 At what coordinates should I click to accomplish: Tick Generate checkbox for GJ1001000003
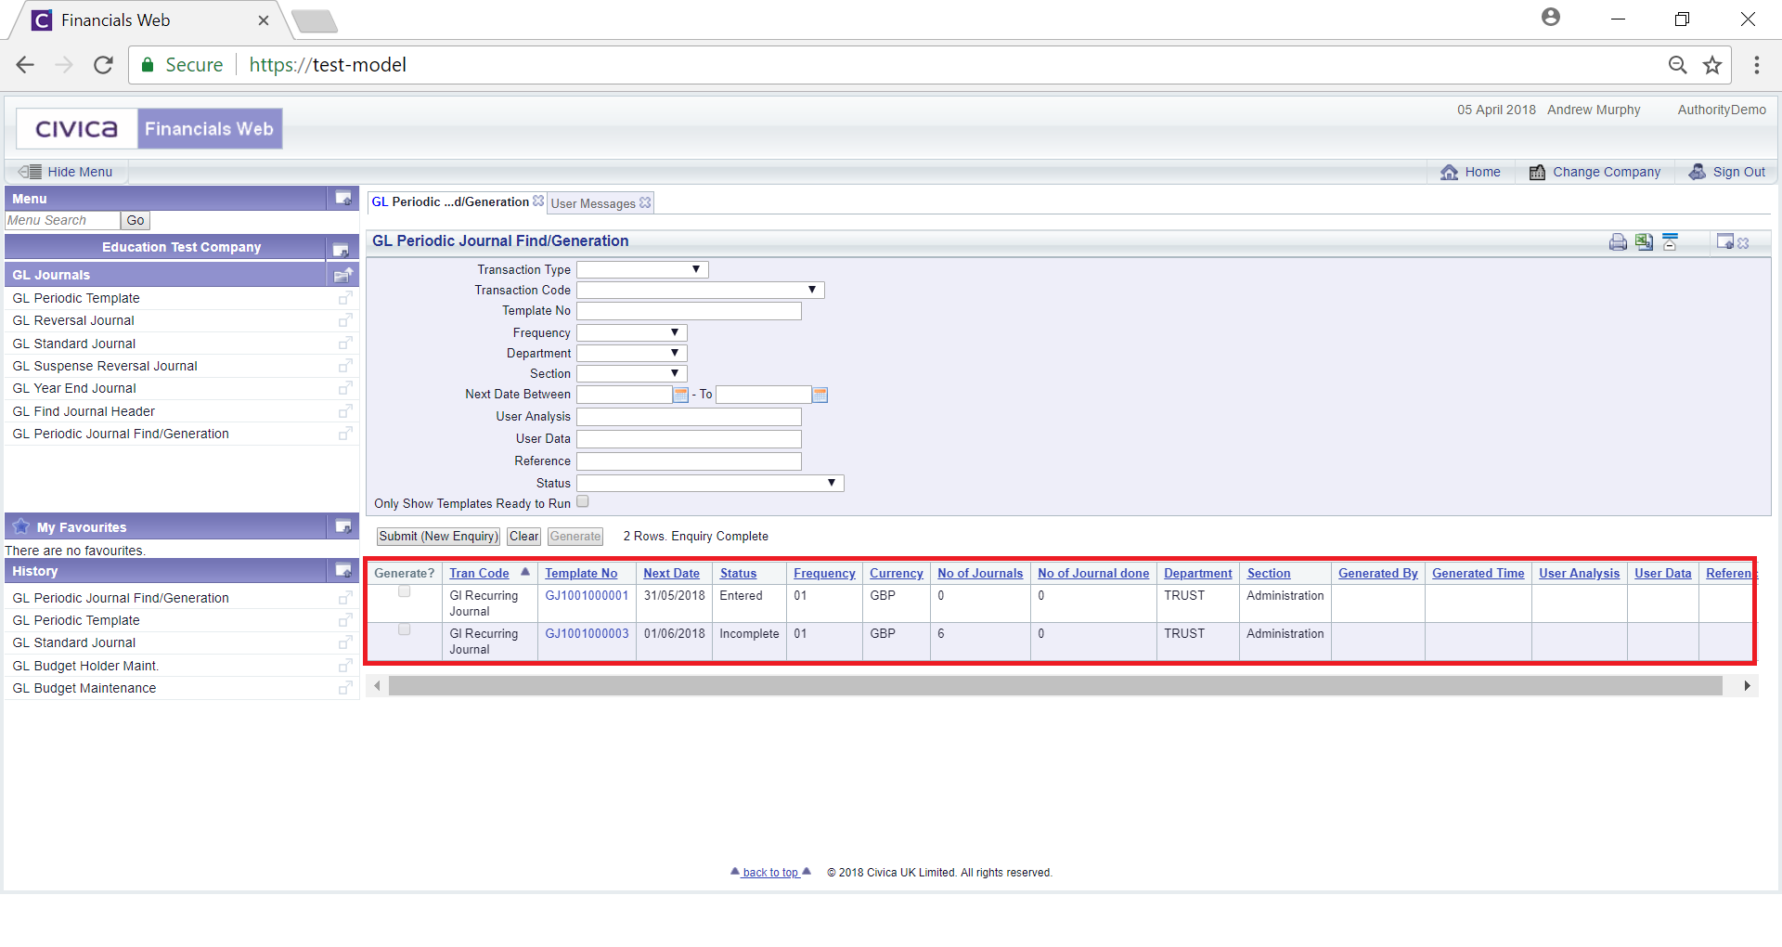[x=404, y=630]
